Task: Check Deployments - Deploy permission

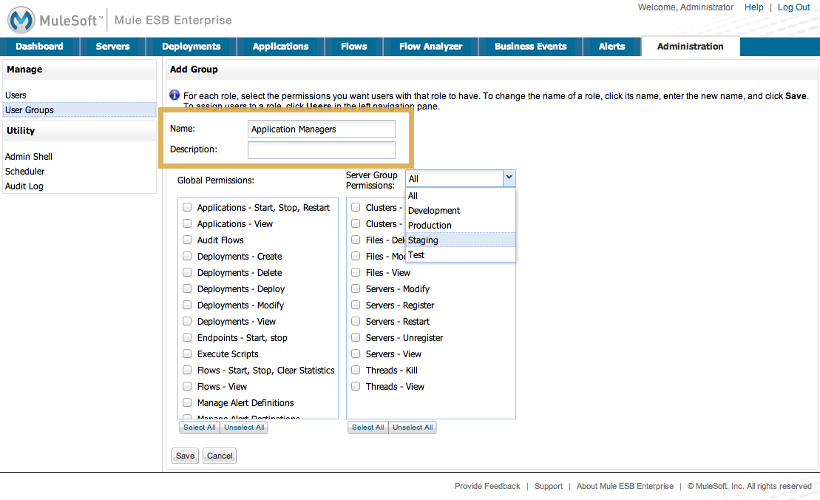Action: point(187,289)
